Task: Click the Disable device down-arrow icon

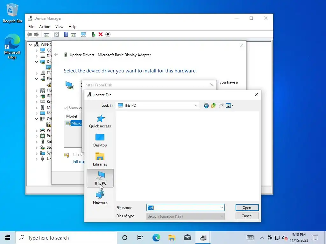Action: pyautogui.click(x=108, y=34)
